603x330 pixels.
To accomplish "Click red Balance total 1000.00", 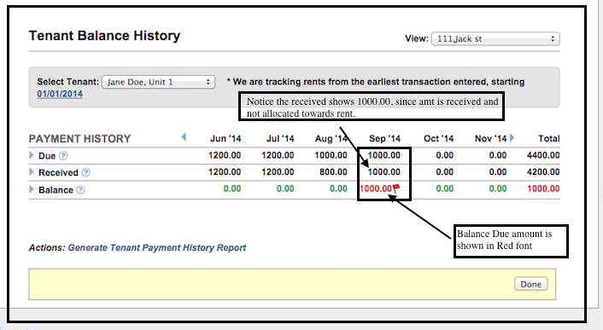I will (x=543, y=188).
